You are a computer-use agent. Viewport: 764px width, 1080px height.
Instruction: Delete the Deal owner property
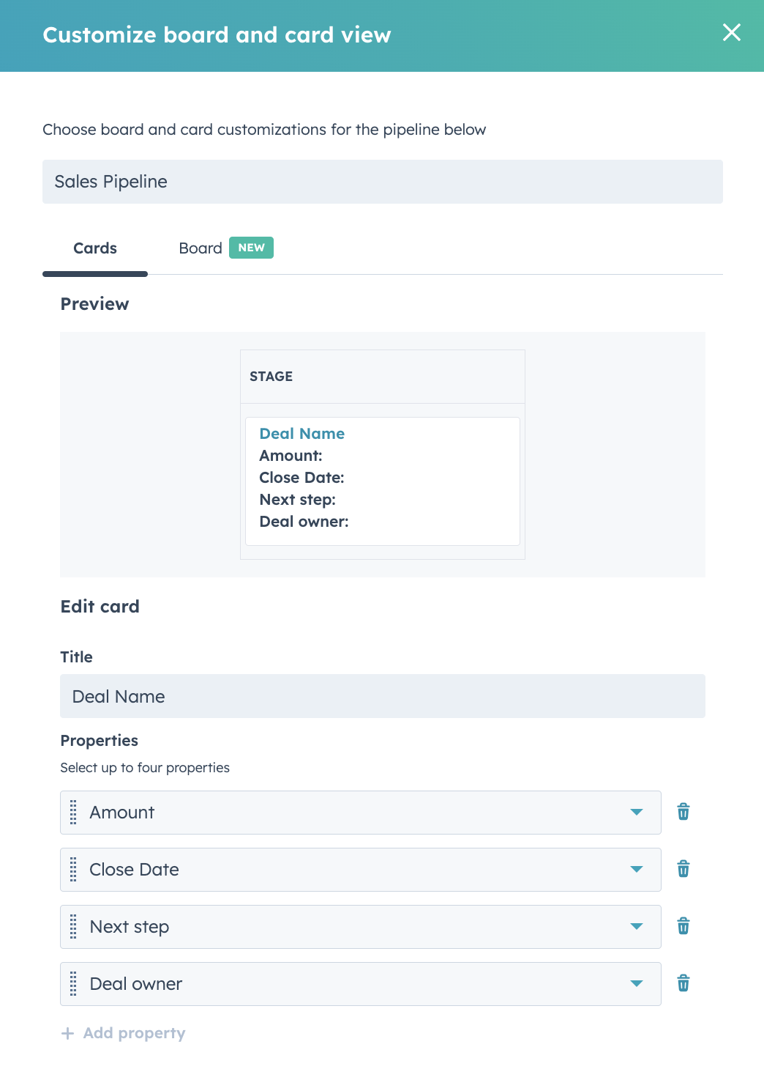click(x=683, y=983)
